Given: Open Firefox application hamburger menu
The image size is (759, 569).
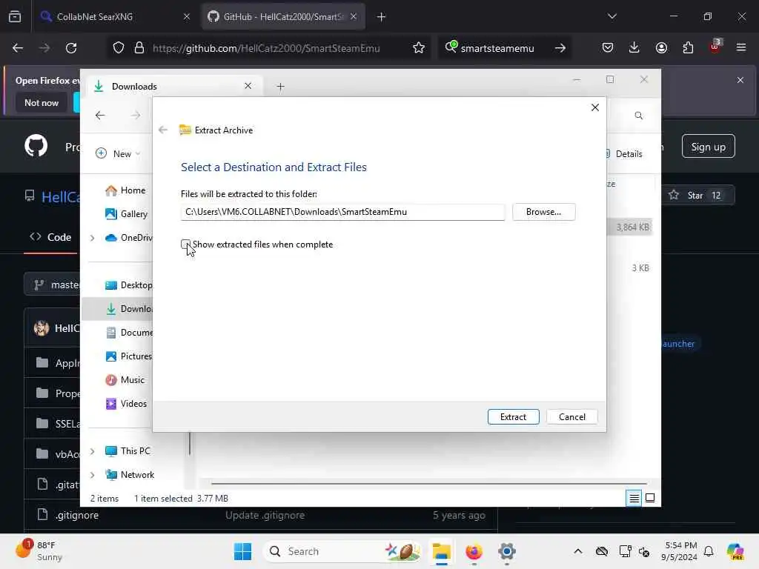Looking at the screenshot, I should point(741,48).
